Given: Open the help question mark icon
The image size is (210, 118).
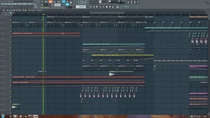Looking at the screenshot, I should (x=138, y=2).
